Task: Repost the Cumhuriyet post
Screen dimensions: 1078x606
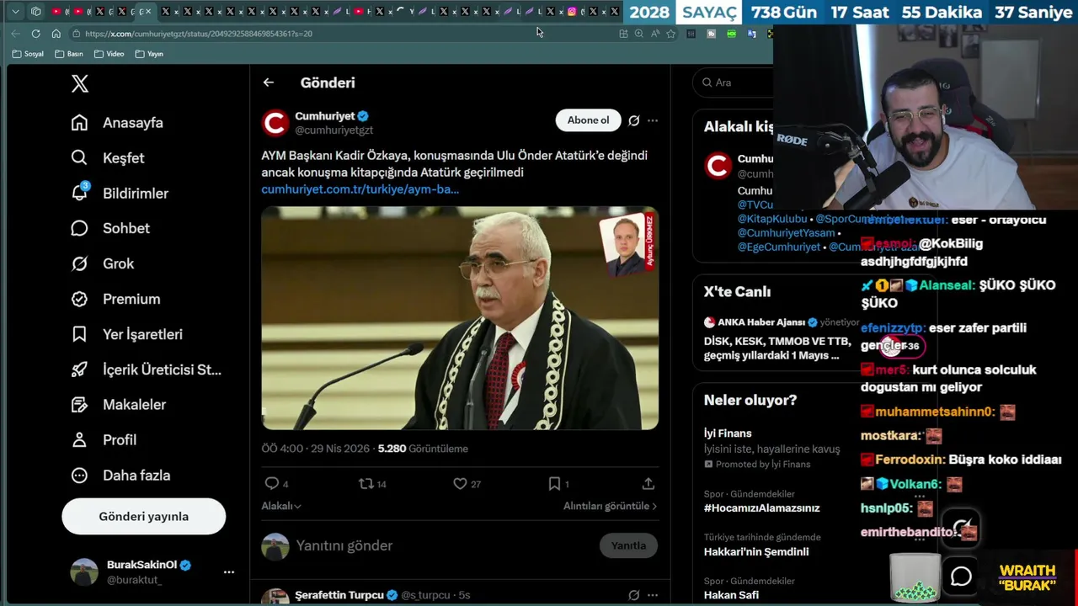Action: [366, 484]
